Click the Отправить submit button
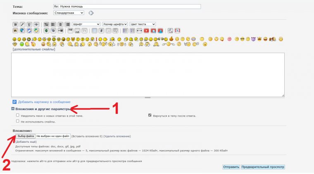 [x=231, y=167]
